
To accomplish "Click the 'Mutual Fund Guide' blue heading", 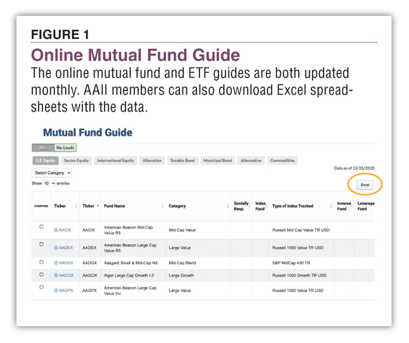I will pyautogui.click(x=88, y=133).
